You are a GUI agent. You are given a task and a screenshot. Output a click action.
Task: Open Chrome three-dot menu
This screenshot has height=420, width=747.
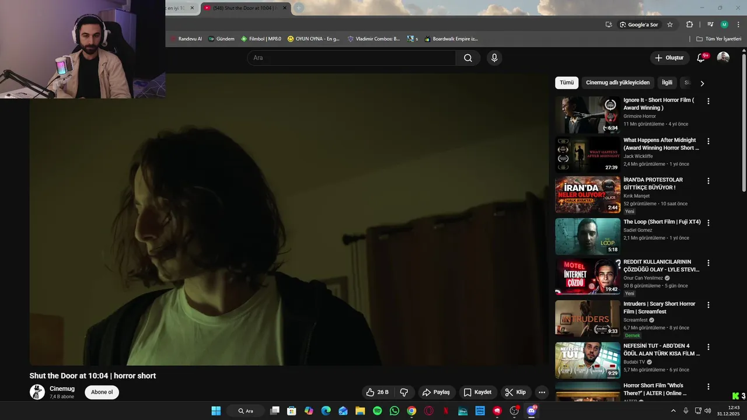coord(738,24)
